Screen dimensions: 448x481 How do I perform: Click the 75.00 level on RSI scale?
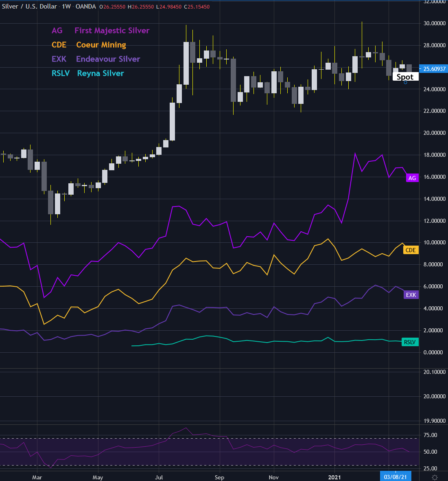click(430, 435)
